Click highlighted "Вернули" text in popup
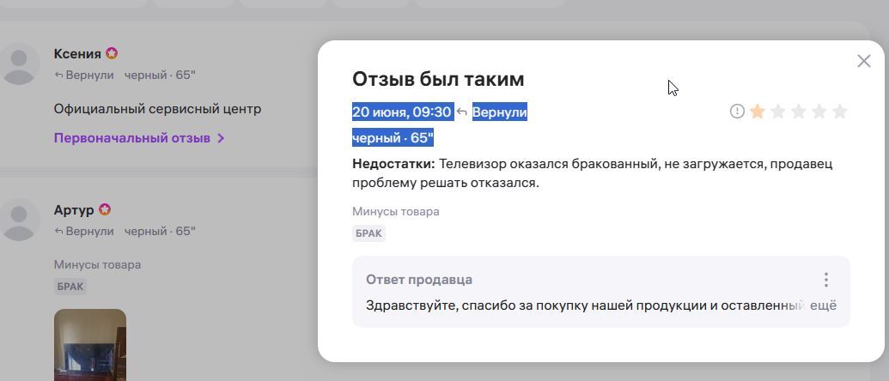Image resolution: width=889 pixels, height=381 pixels. pos(500,112)
